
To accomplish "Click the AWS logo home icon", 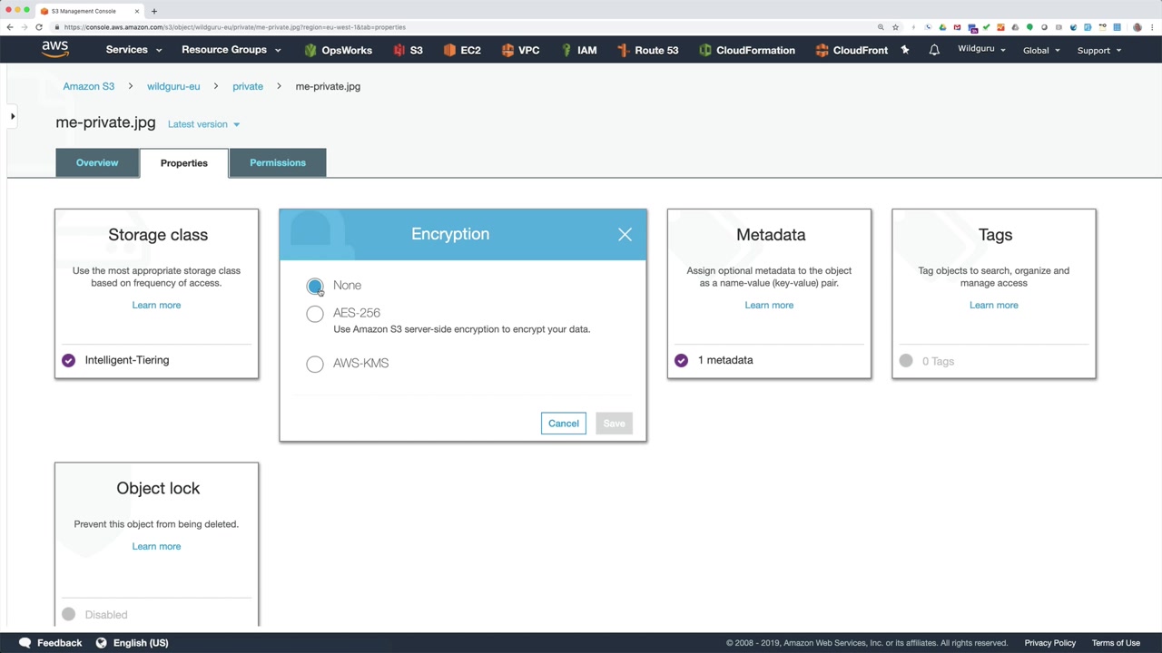I will click(54, 50).
